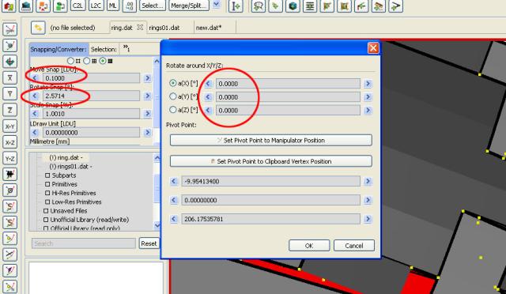The width and height of the screenshot is (506, 294).
Task: Click the black splat icon below Y-Z
Action: point(9,175)
